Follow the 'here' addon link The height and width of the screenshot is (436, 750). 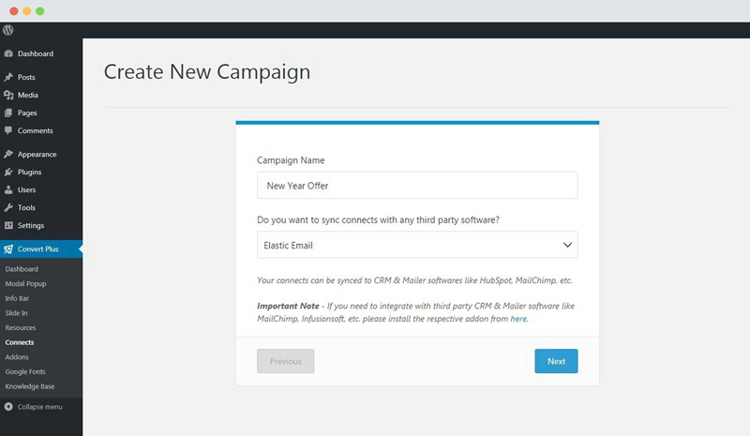coord(518,319)
